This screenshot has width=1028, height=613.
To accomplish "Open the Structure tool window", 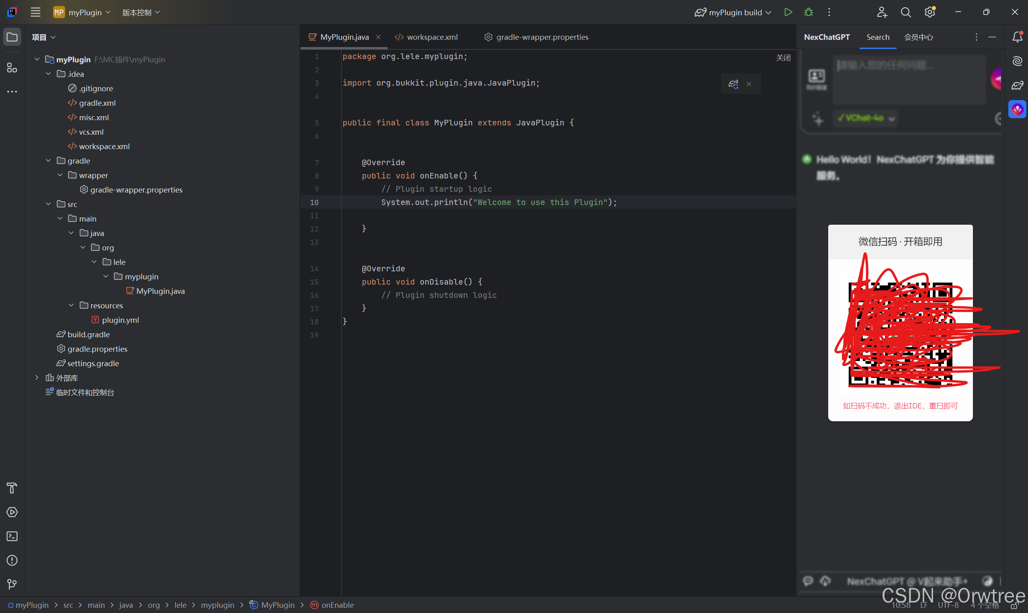I will (12, 68).
